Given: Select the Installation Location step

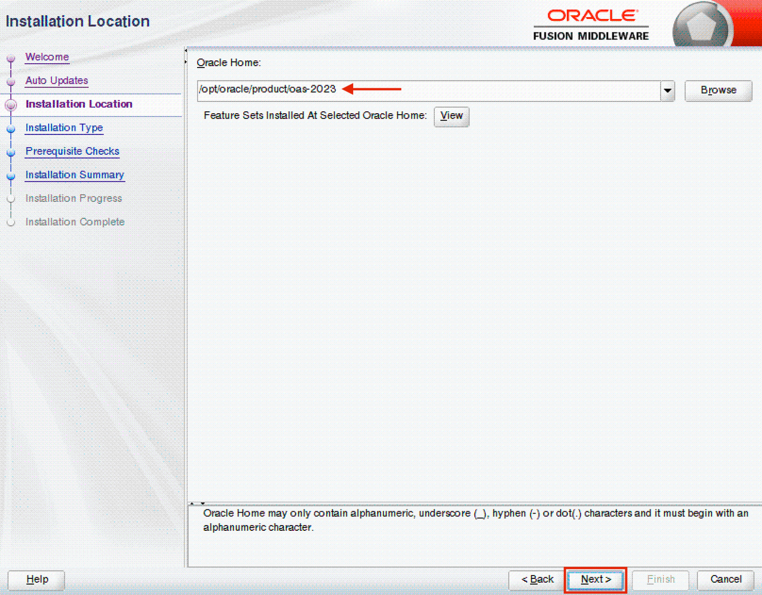Looking at the screenshot, I should [x=79, y=104].
